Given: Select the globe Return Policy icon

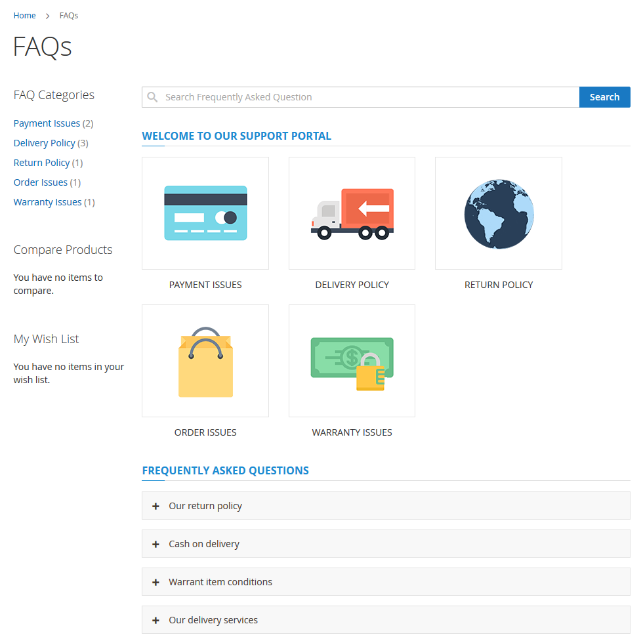Looking at the screenshot, I should pyautogui.click(x=499, y=213).
